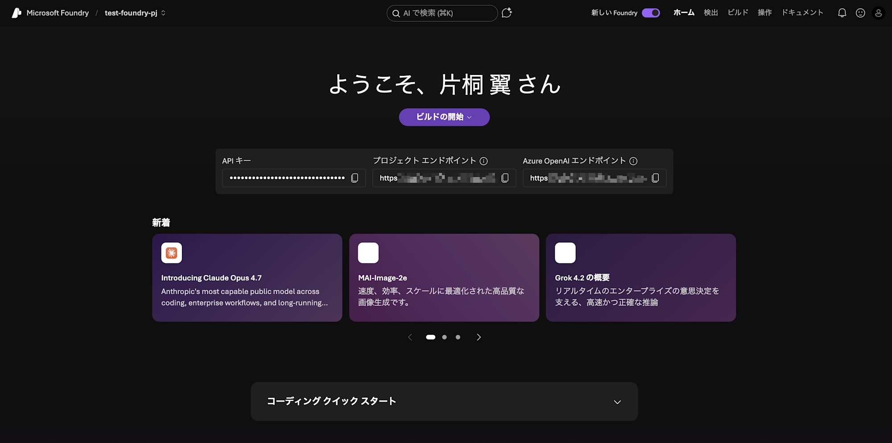This screenshot has height=443, width=892.
Task: Click the AI で検索 search field
Action: click(442, 13)
